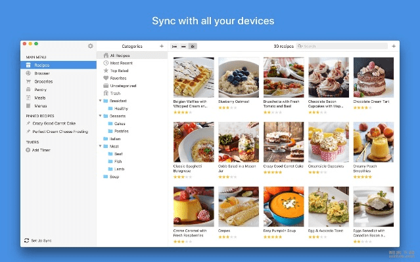Go to Meals in main menu
420x262 pixels.
click(x=40, y=98)
